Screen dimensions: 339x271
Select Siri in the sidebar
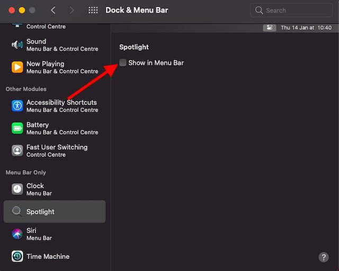[x=55, y=234]
